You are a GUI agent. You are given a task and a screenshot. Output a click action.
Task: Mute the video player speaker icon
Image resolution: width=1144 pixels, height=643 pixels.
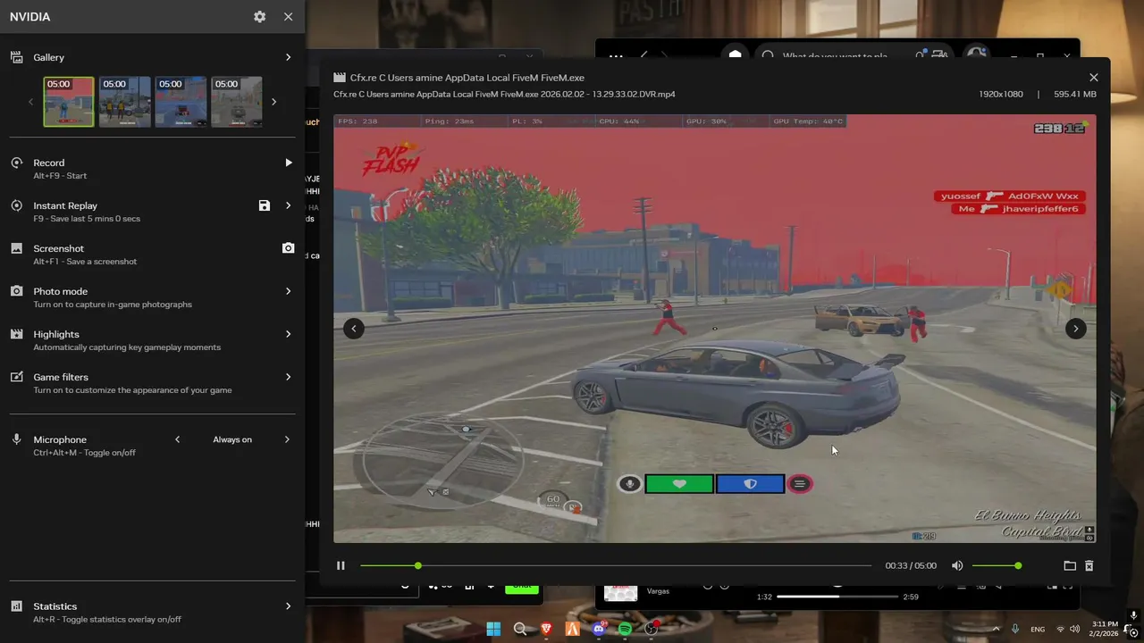tap(957, 565)
